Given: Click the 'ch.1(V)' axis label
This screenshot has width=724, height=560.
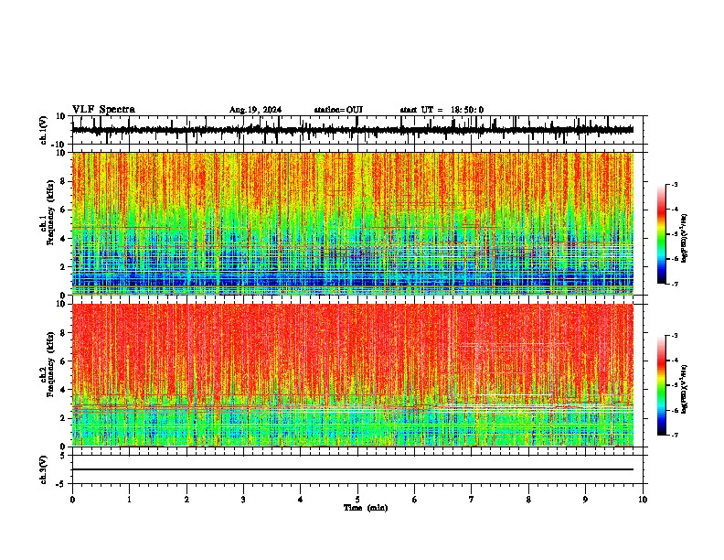Looking at the screenshot, I should [44, 130].
